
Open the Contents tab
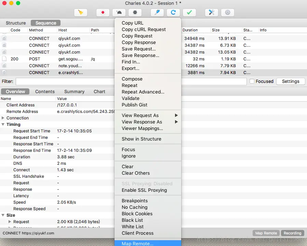tap(45, 92)
